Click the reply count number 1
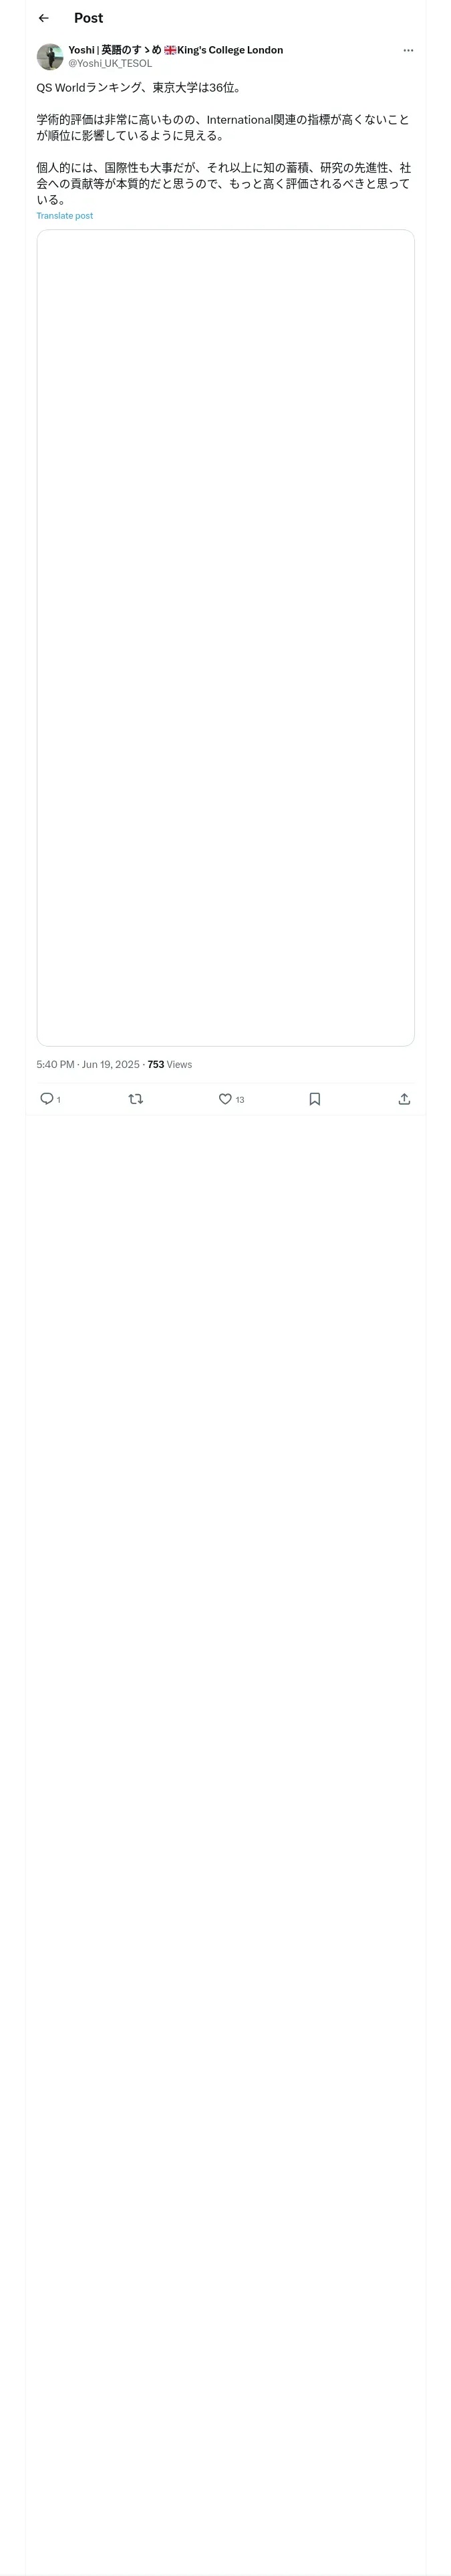This screenshot has width=451, height=2576. (x=59, y=1100)
